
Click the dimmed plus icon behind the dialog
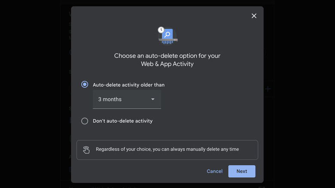268,89
